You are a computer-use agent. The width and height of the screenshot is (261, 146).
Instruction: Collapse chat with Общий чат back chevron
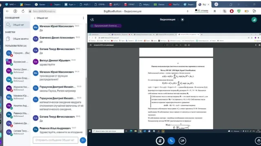coord(41,18)
